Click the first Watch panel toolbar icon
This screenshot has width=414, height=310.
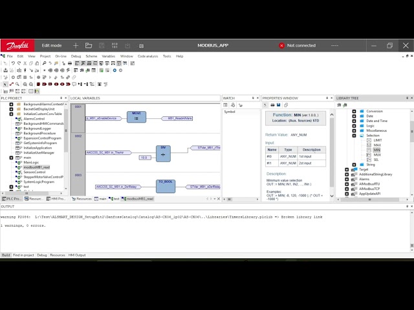coord(226,105)
